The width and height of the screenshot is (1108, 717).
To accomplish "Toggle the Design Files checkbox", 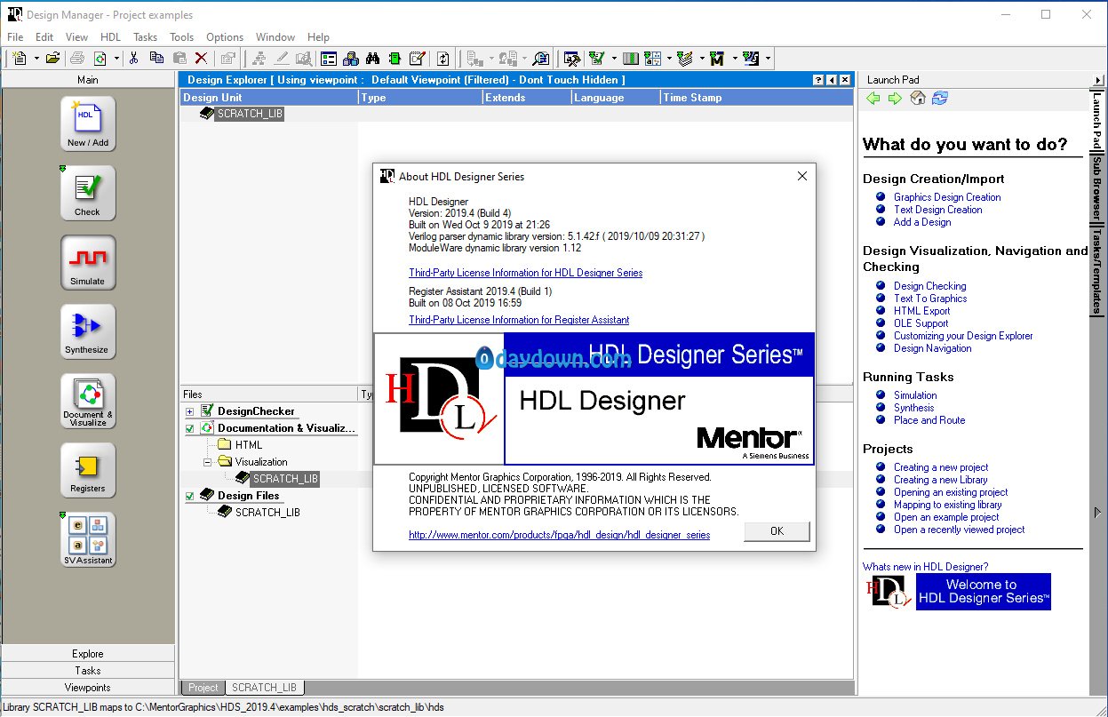I will tap(189, 496).
